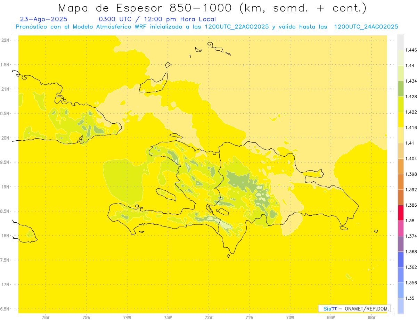Click the 1.392 colorbar value
Viewport: 417px width, 322px height.
pyautogui.click(x=411, y=190)
